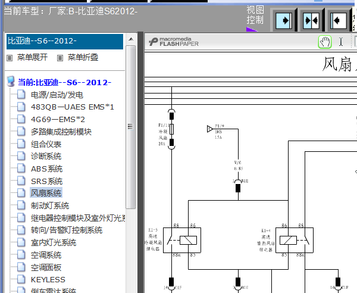Image resolution: width=357 pixels, height=293 pixels.
Task: Open the 当前:比亚迪--S6--2012- root node
Action: (x=64, y=82)
